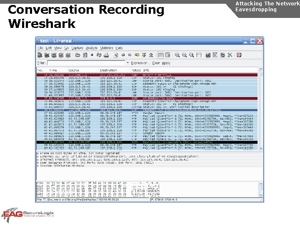Open the Edit menu
The width and height of the screenshot is (300, 225).
pos(49,48)
